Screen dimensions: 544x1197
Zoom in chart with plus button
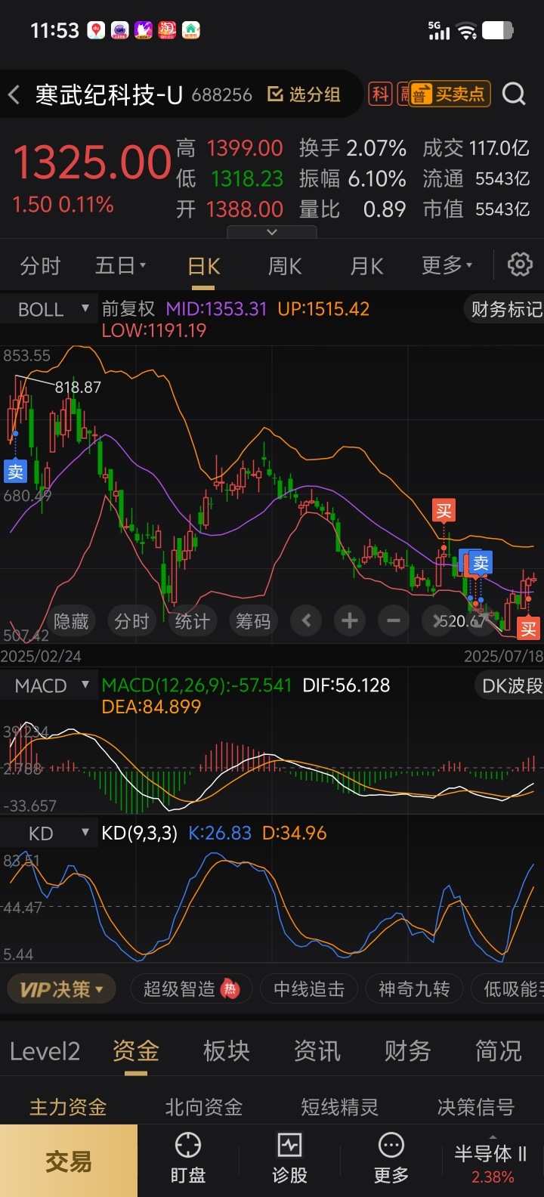349,621
